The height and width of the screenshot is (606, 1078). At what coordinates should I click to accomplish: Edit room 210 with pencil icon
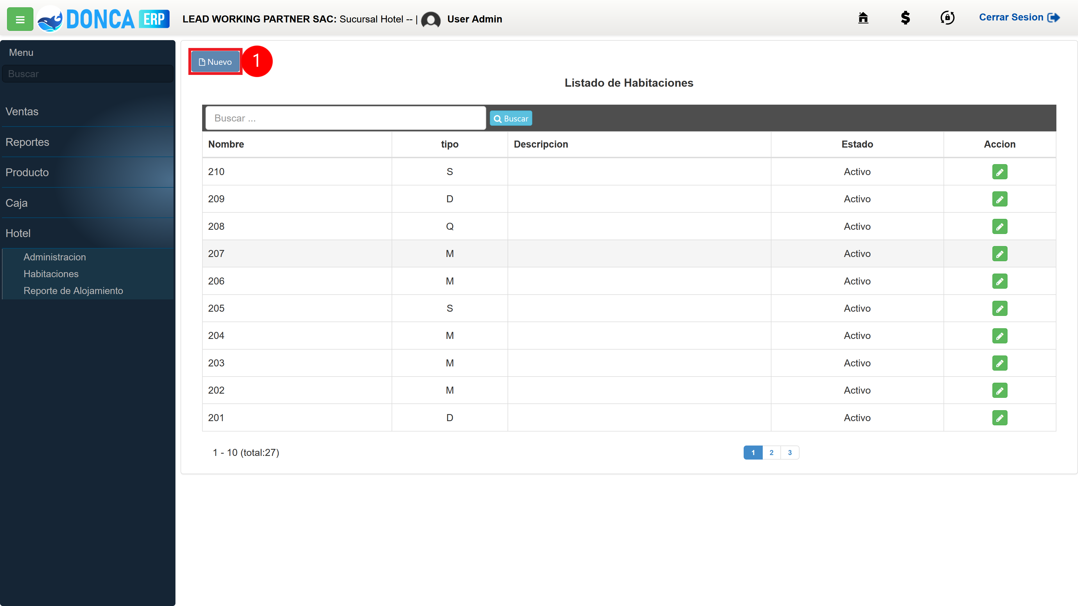(999, 172)
